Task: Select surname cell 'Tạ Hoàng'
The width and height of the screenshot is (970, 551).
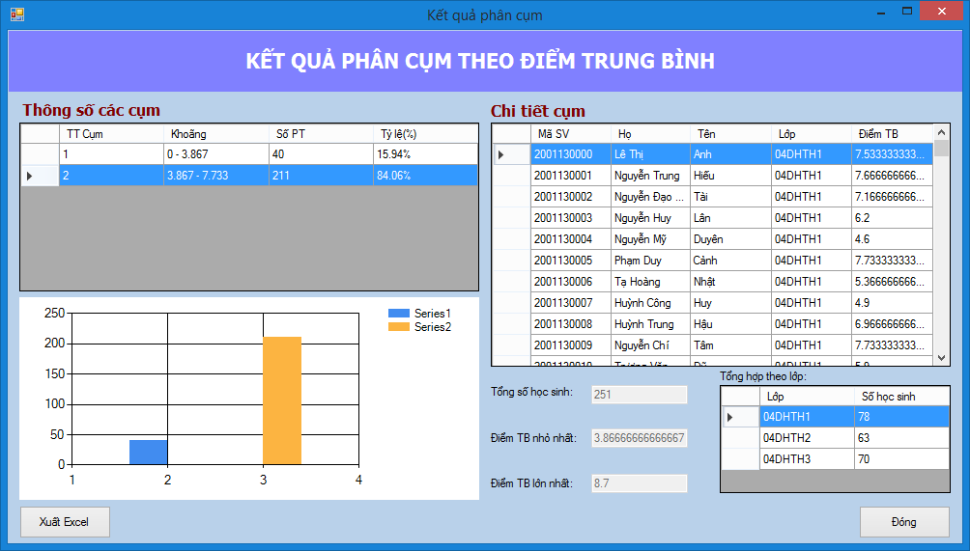Action: tap(651, 282)
